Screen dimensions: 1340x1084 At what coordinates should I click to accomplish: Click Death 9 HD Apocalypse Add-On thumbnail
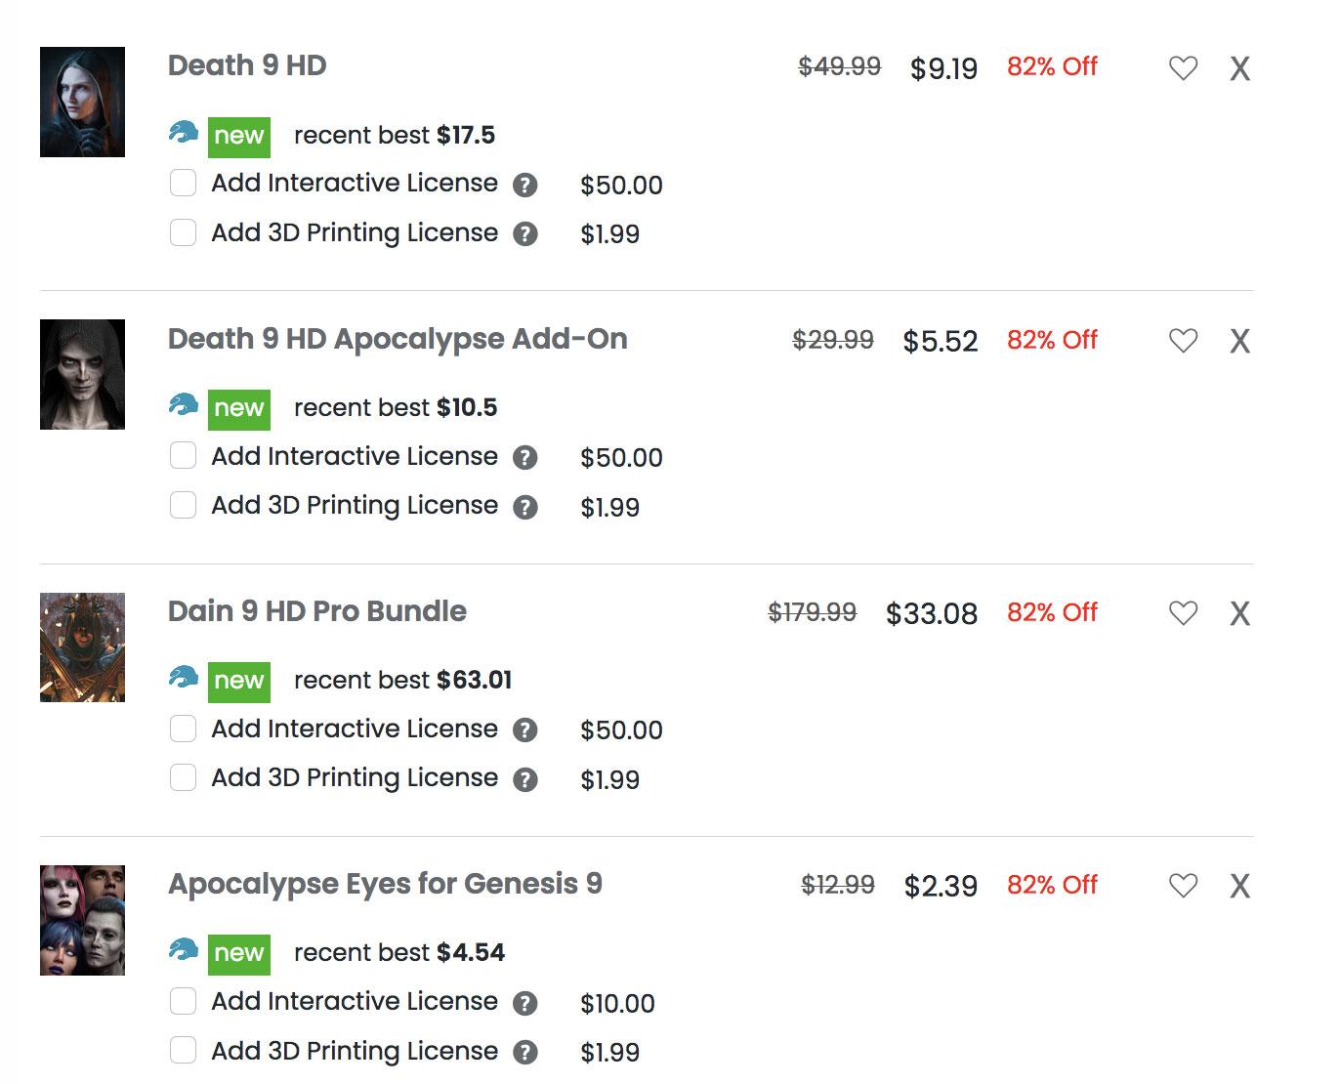tap(82, 374)
